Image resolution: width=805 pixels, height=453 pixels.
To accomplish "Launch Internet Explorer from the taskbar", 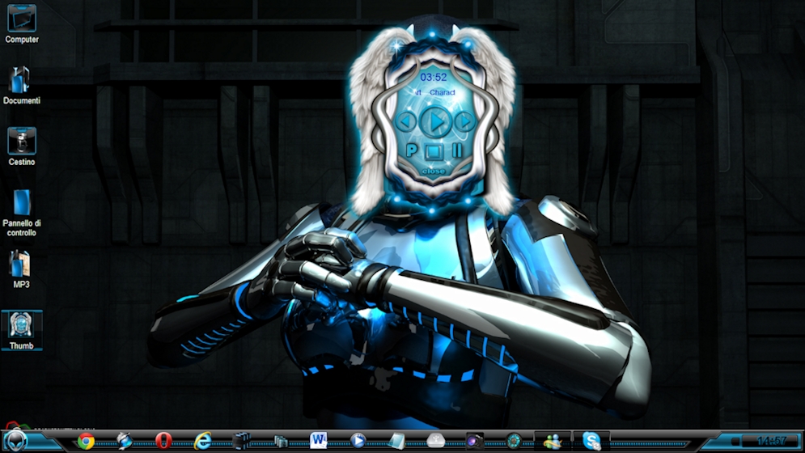I will (x=203, y=441).
